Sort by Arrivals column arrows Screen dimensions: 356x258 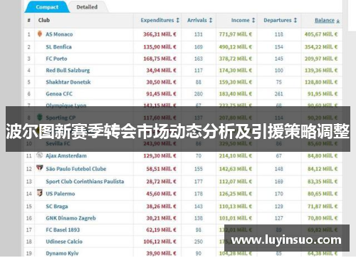[211, 20]
